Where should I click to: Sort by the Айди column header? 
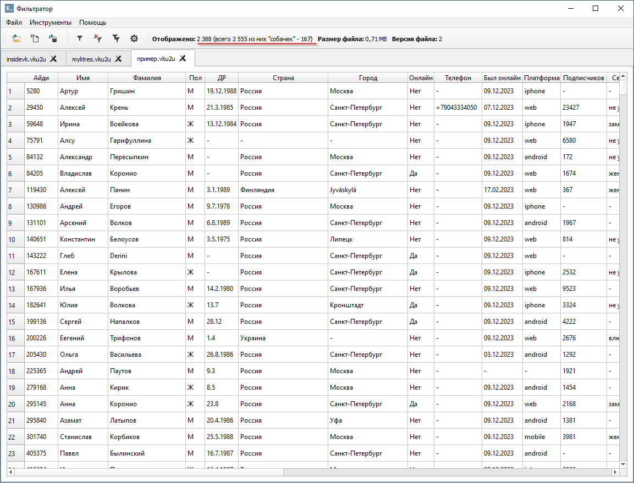tap(41, 78)
